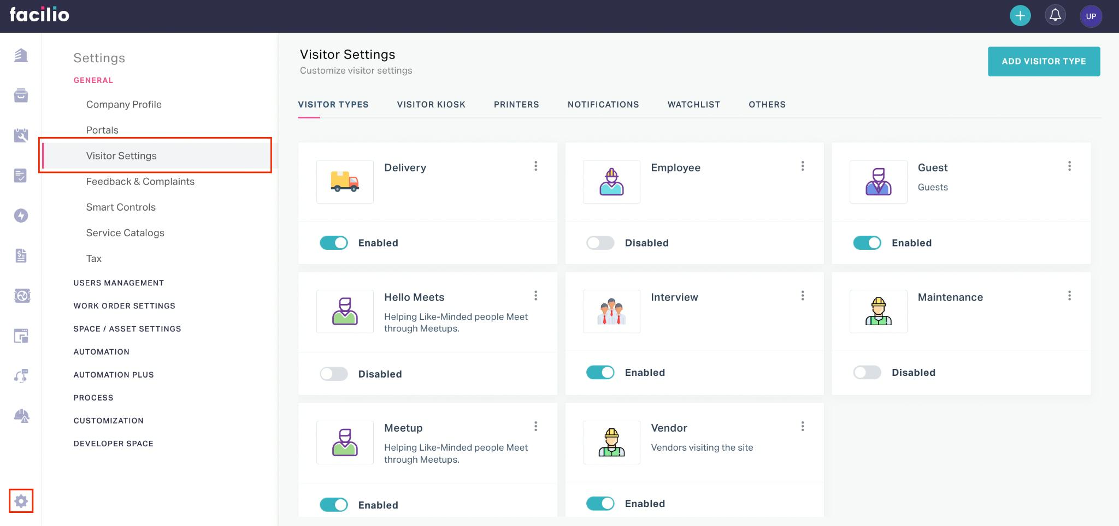Open the Guest card three-dot menu

(x=1069, y=166)
